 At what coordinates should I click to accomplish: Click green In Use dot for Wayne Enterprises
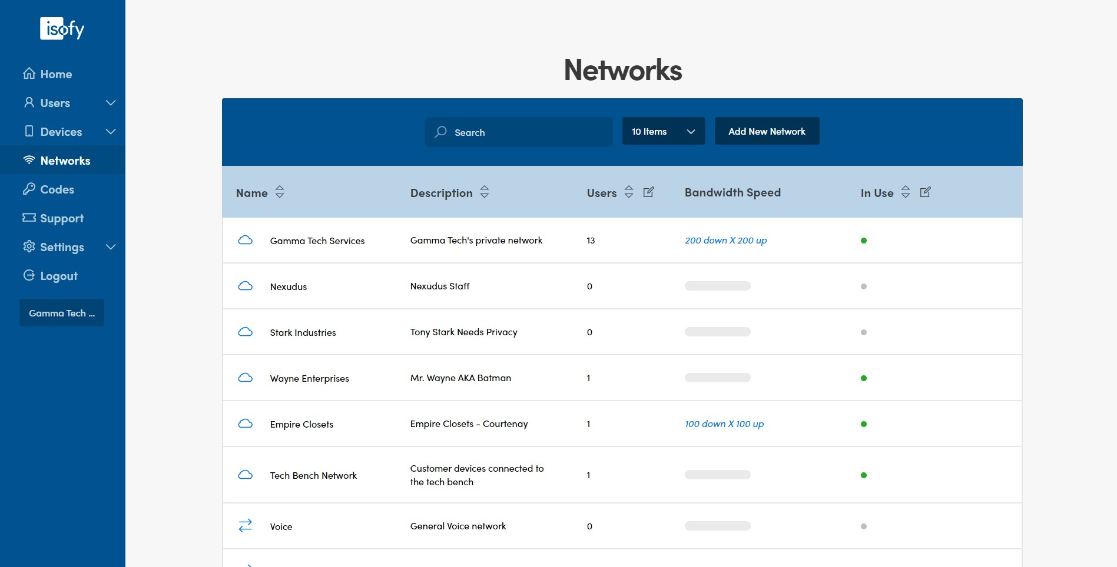[x=864, y=378]
